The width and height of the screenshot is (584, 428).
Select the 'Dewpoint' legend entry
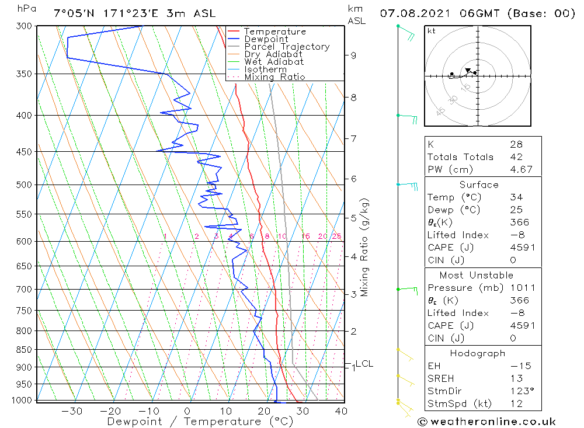pos(266,39)
